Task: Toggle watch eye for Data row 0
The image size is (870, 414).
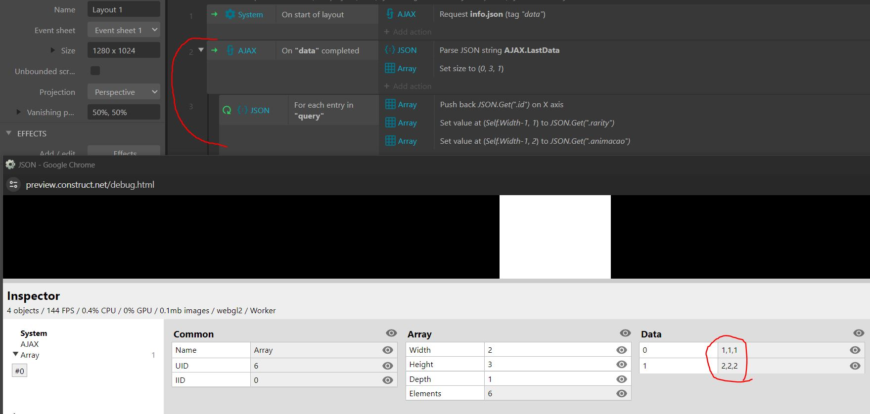Action: pyautogui.click(x=855, y=350)
